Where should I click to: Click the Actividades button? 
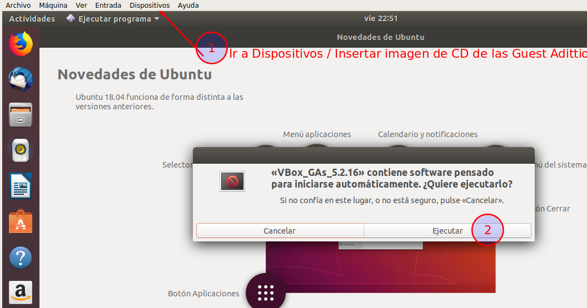(32, 19)
